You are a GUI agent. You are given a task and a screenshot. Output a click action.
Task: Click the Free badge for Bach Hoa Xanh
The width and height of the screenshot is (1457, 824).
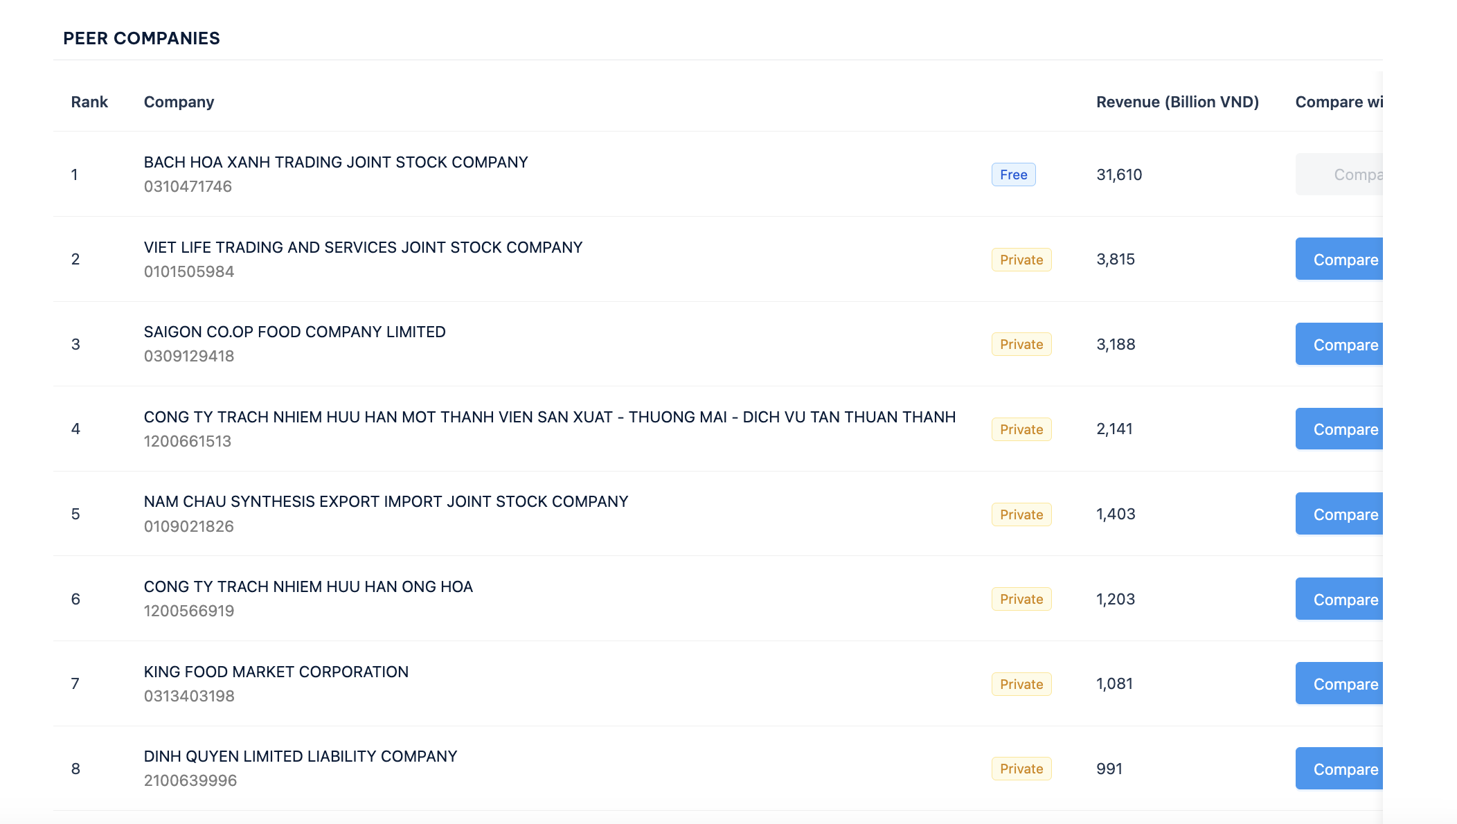[1013, 174]
